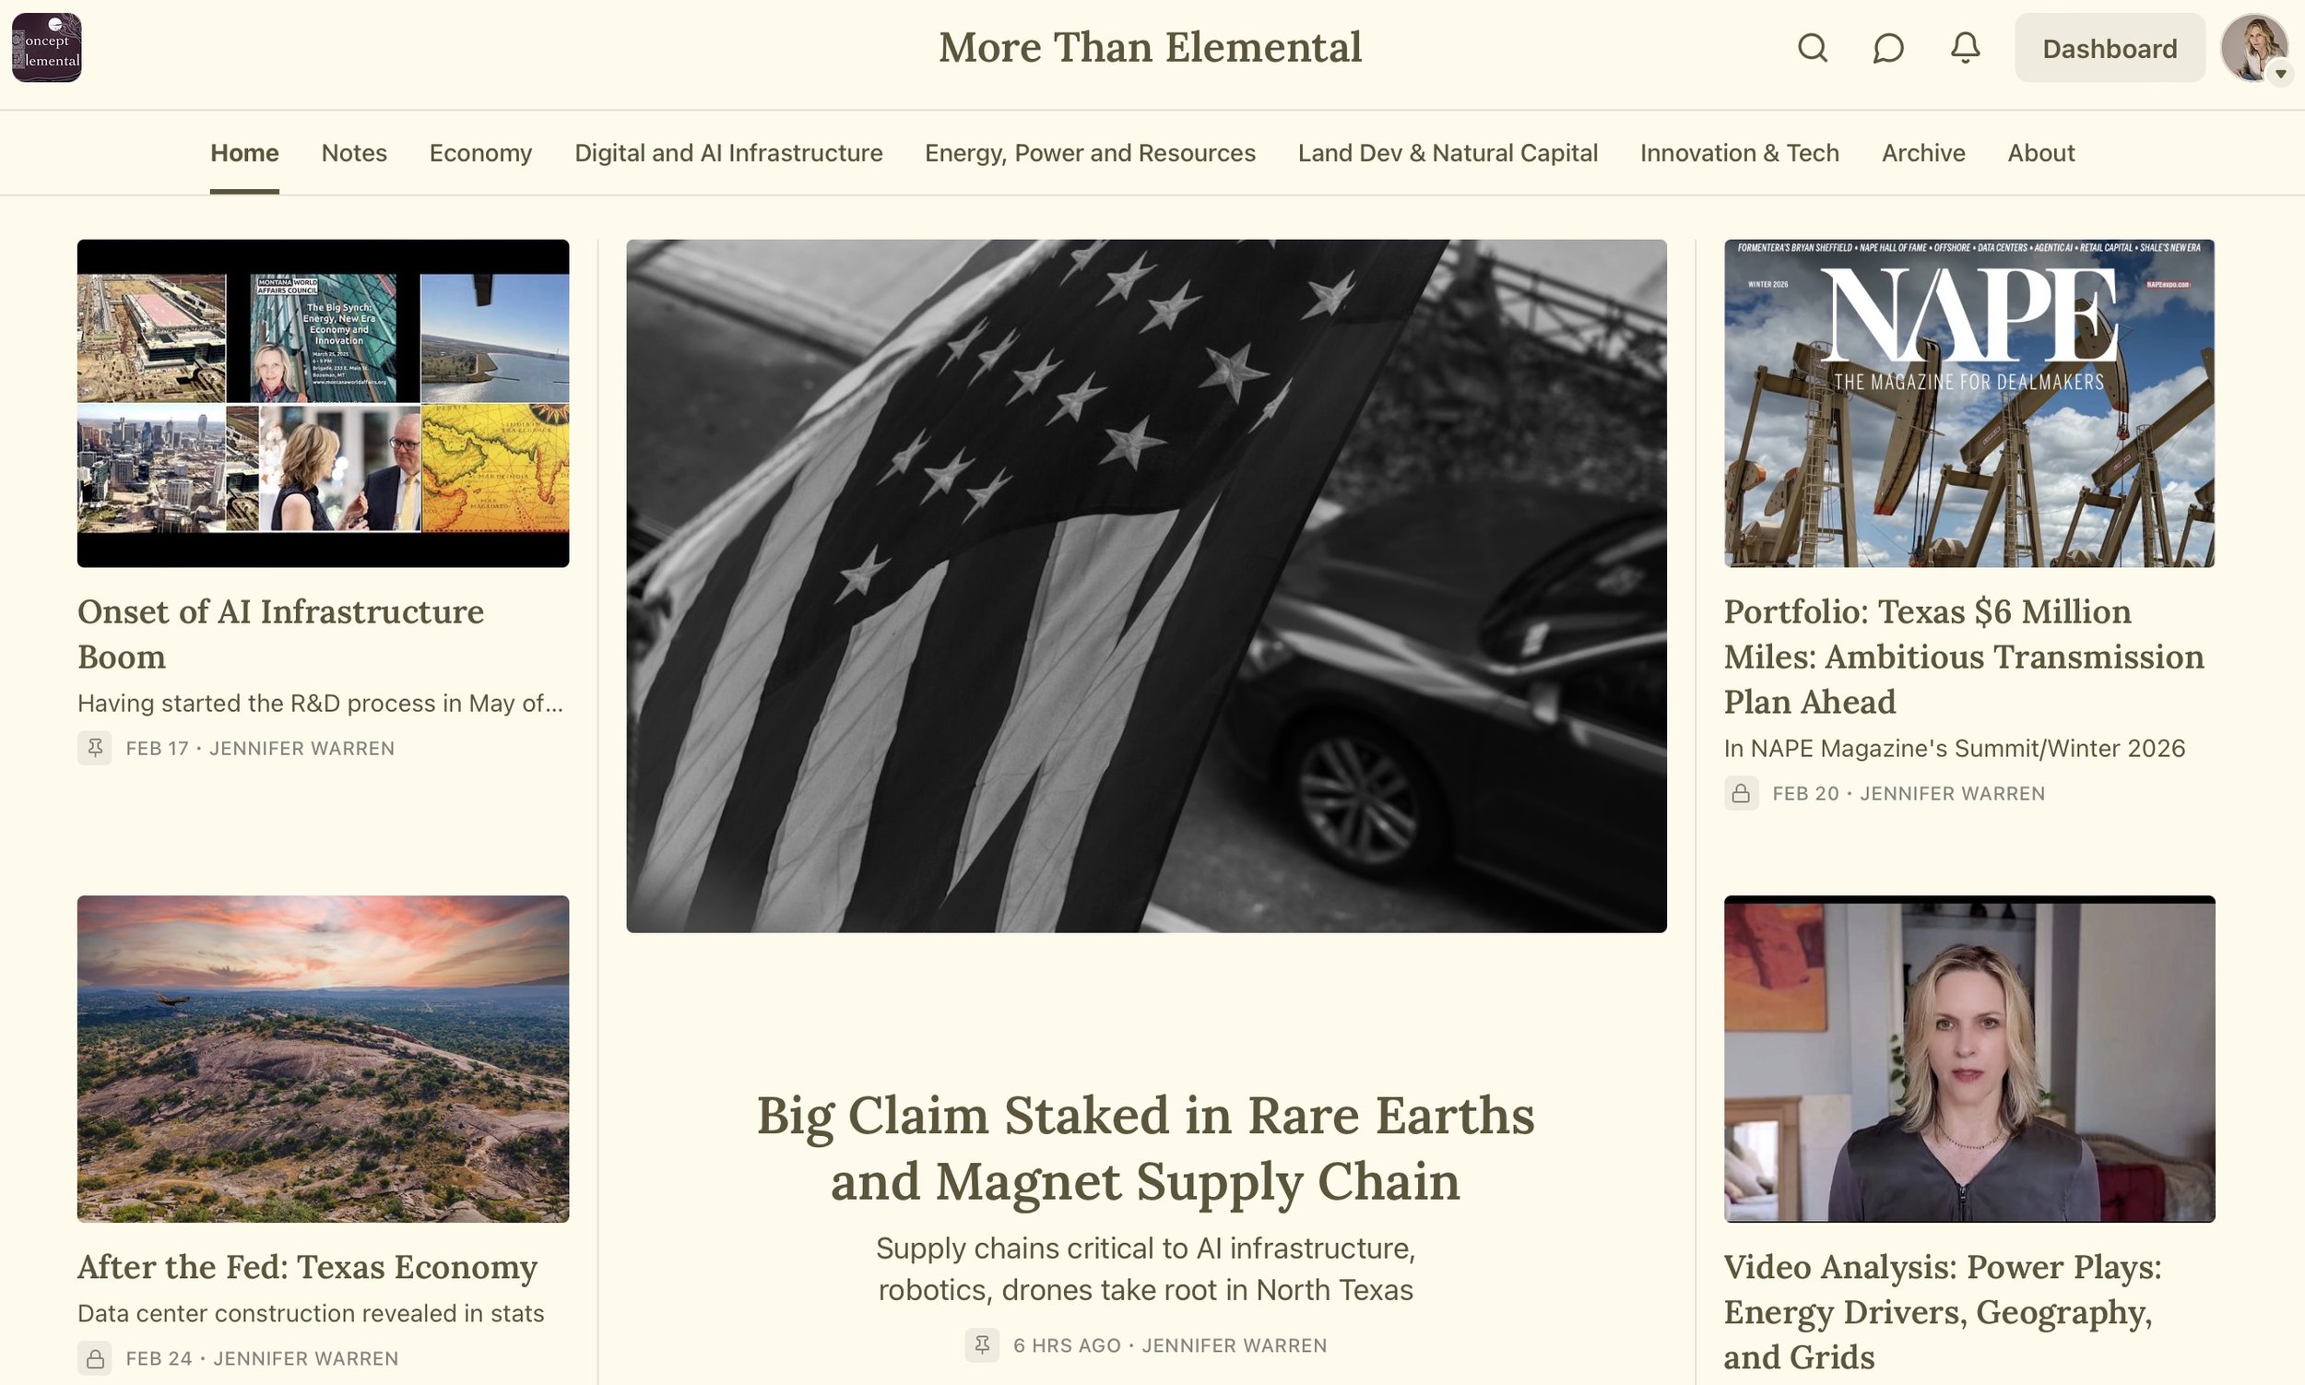Open the Dashboard button
The width and height of the screenshot is (2305, 1385).
pyautogui.click(x=2109, y=48)
